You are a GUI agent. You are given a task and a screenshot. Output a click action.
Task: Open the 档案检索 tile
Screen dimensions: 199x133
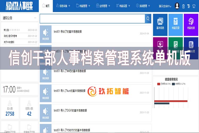point(191,25)
